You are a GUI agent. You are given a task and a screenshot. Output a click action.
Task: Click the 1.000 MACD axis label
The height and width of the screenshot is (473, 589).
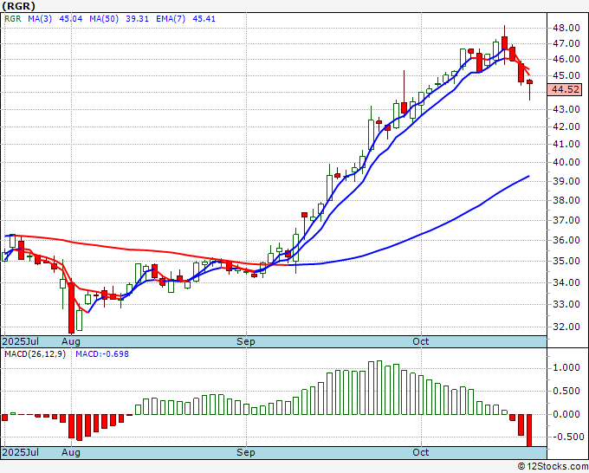pos(566,368)
